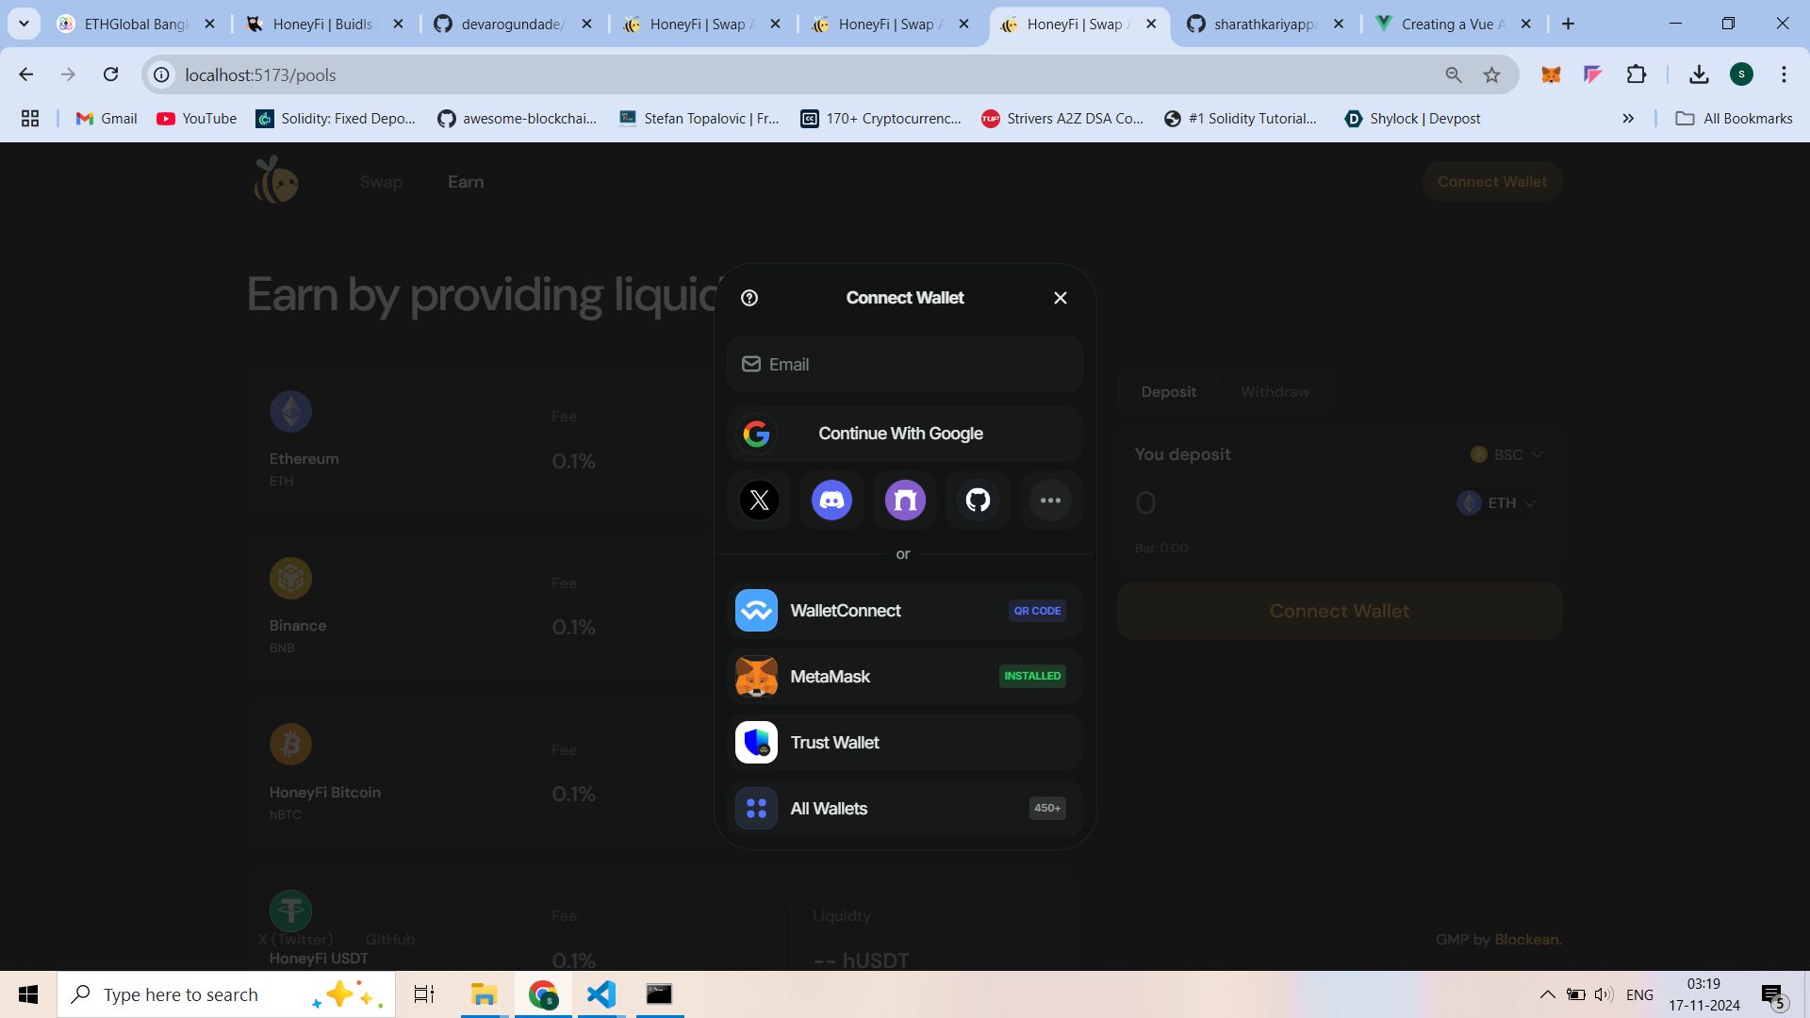Switch to ETHGlobal Bangkok browser tab
The height and width of the screenshot is (1018, 1810).
pyautogui.click(x=136, y=24)
